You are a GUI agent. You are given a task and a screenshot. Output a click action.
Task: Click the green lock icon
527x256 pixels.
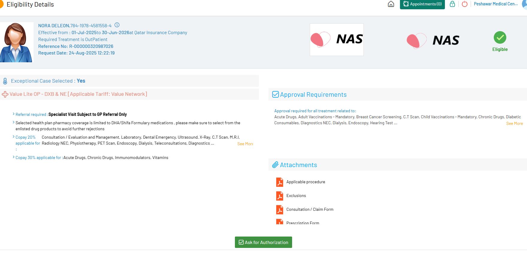tap(452, 4)
